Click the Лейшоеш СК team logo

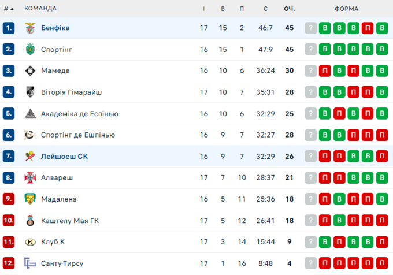tap(30, 157)
